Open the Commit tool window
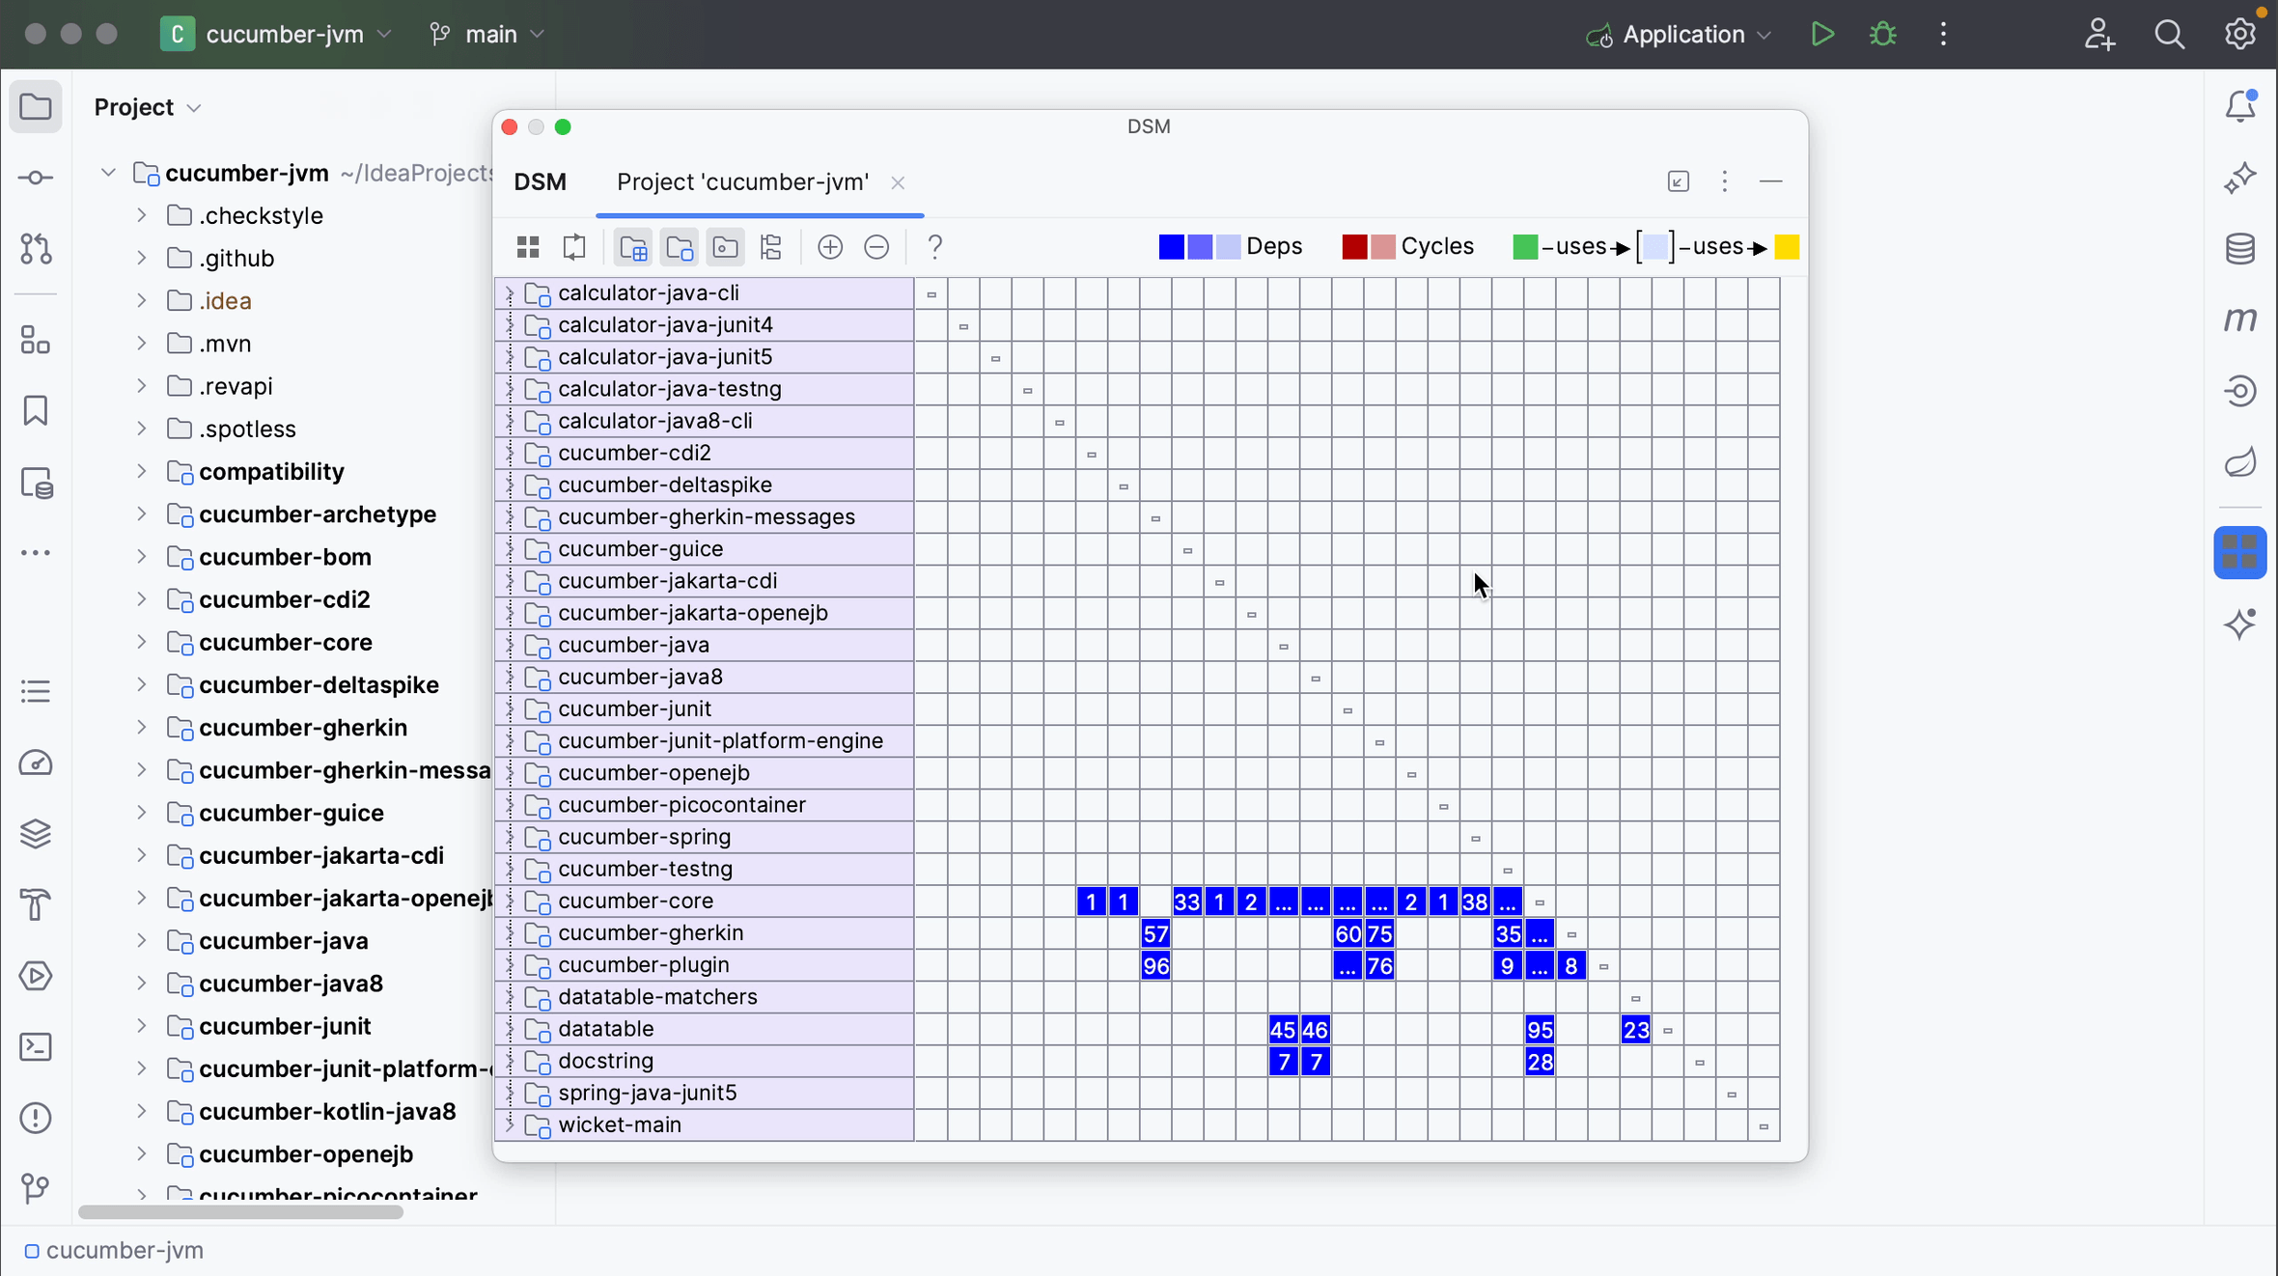2278x1276 pixels. [x=35, y=178]
